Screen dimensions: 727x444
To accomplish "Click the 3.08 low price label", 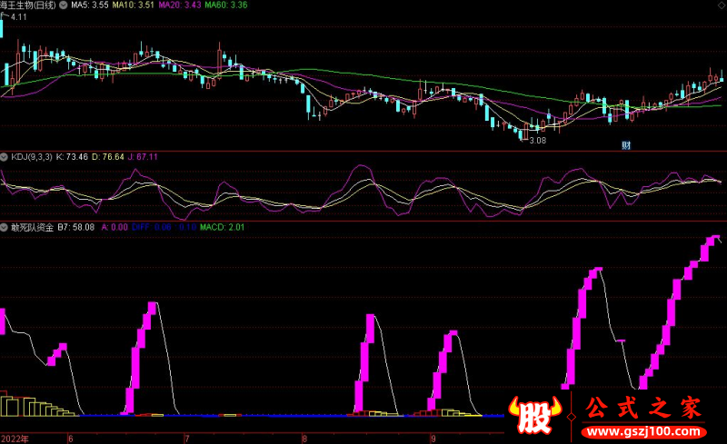I will click(x=538, y=141).
